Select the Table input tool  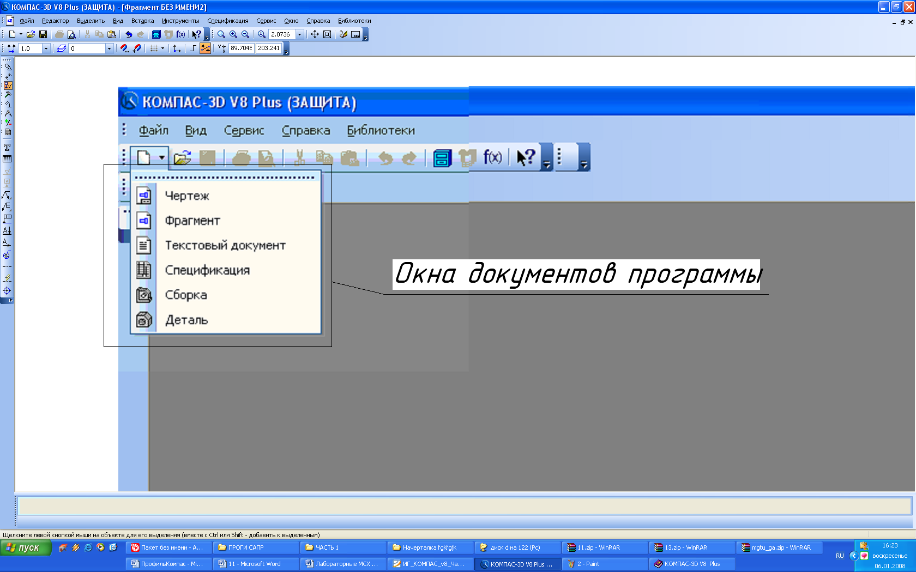click(7, 159)
